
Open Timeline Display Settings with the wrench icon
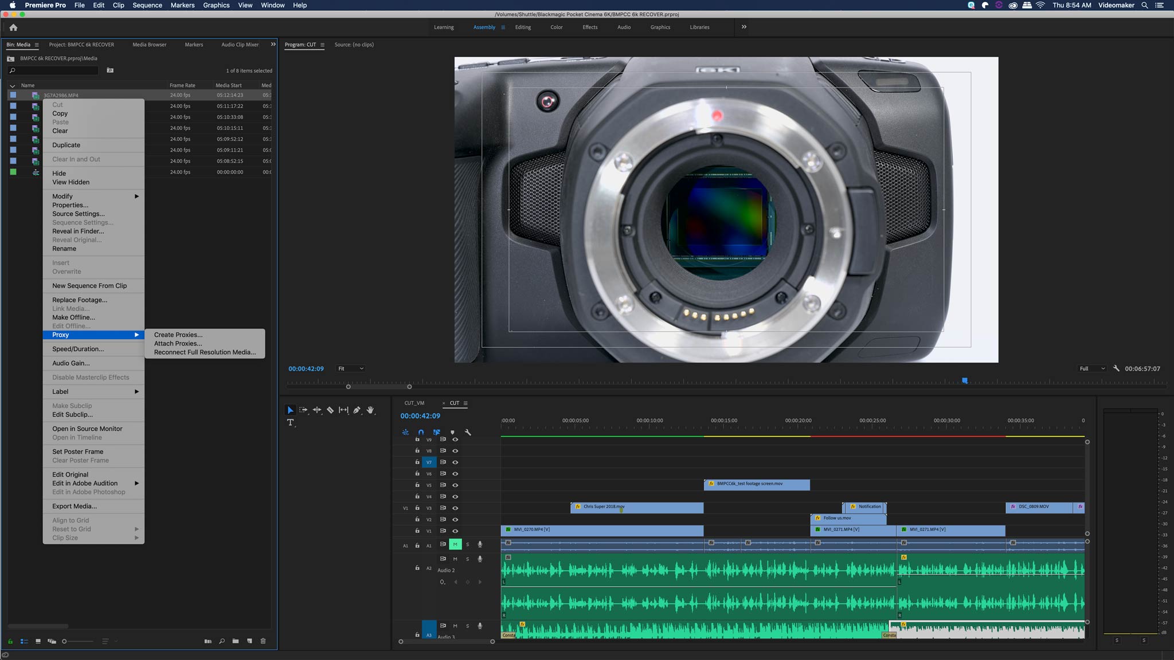(469, 433)
